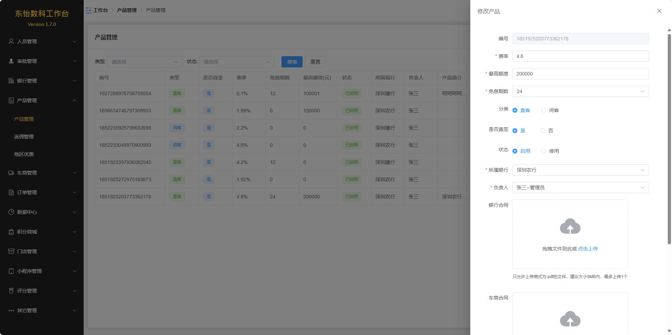This screenshot has height=335, width=672.
Task: Click the 数据中心 pie chart icon
Action: (11, 212)
